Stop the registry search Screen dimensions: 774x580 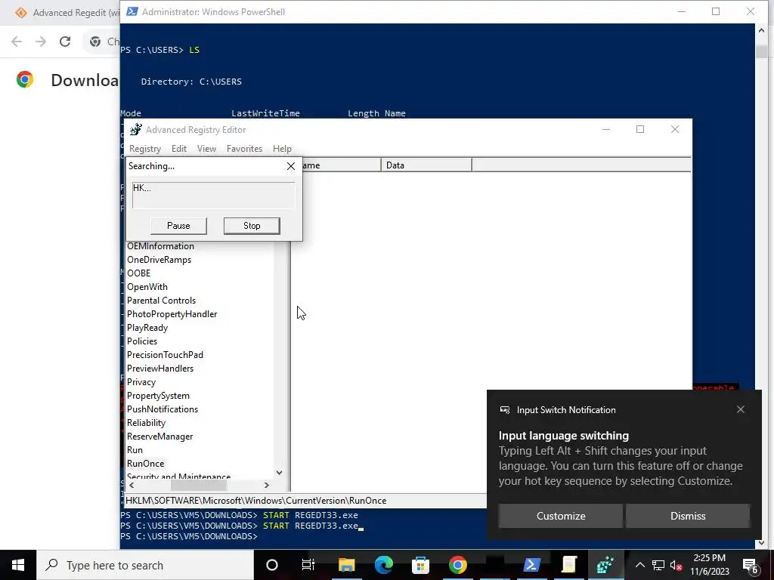tap(252, 226)
